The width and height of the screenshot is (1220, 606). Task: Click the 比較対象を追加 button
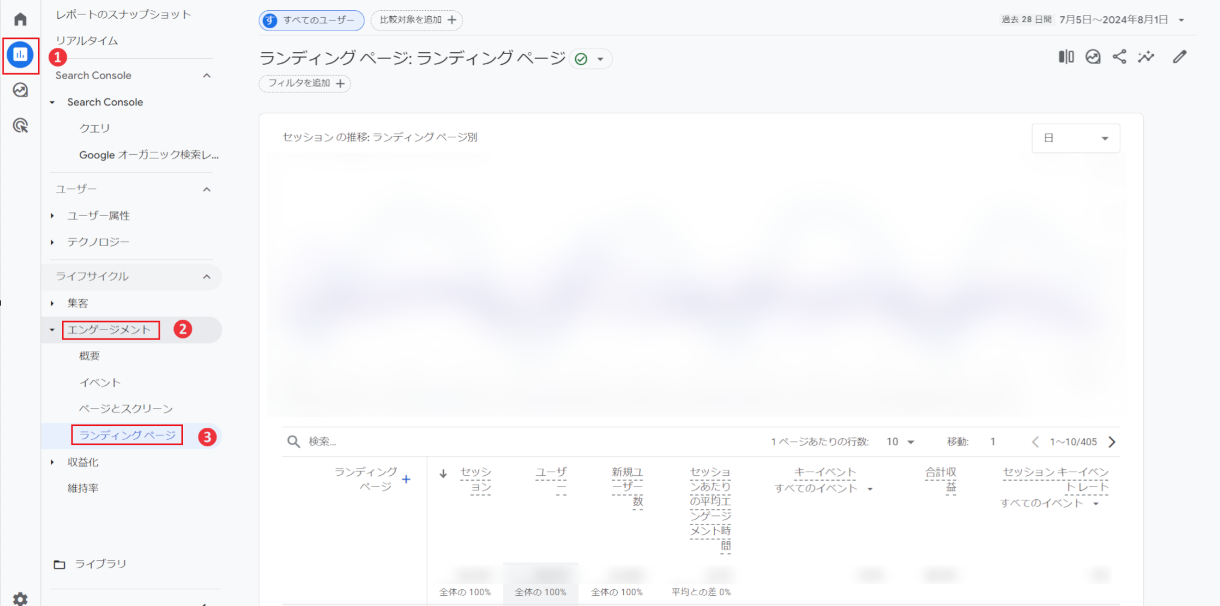[417, 20]
